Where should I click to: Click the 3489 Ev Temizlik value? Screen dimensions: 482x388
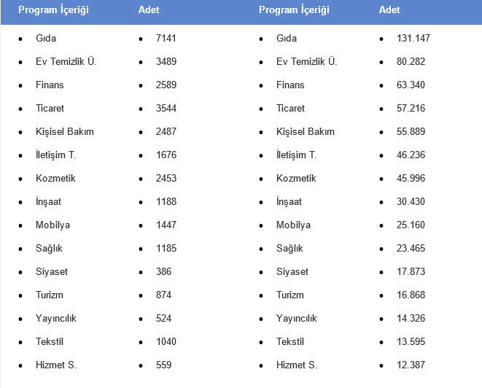pyautogui.click(x=166, y=61)
